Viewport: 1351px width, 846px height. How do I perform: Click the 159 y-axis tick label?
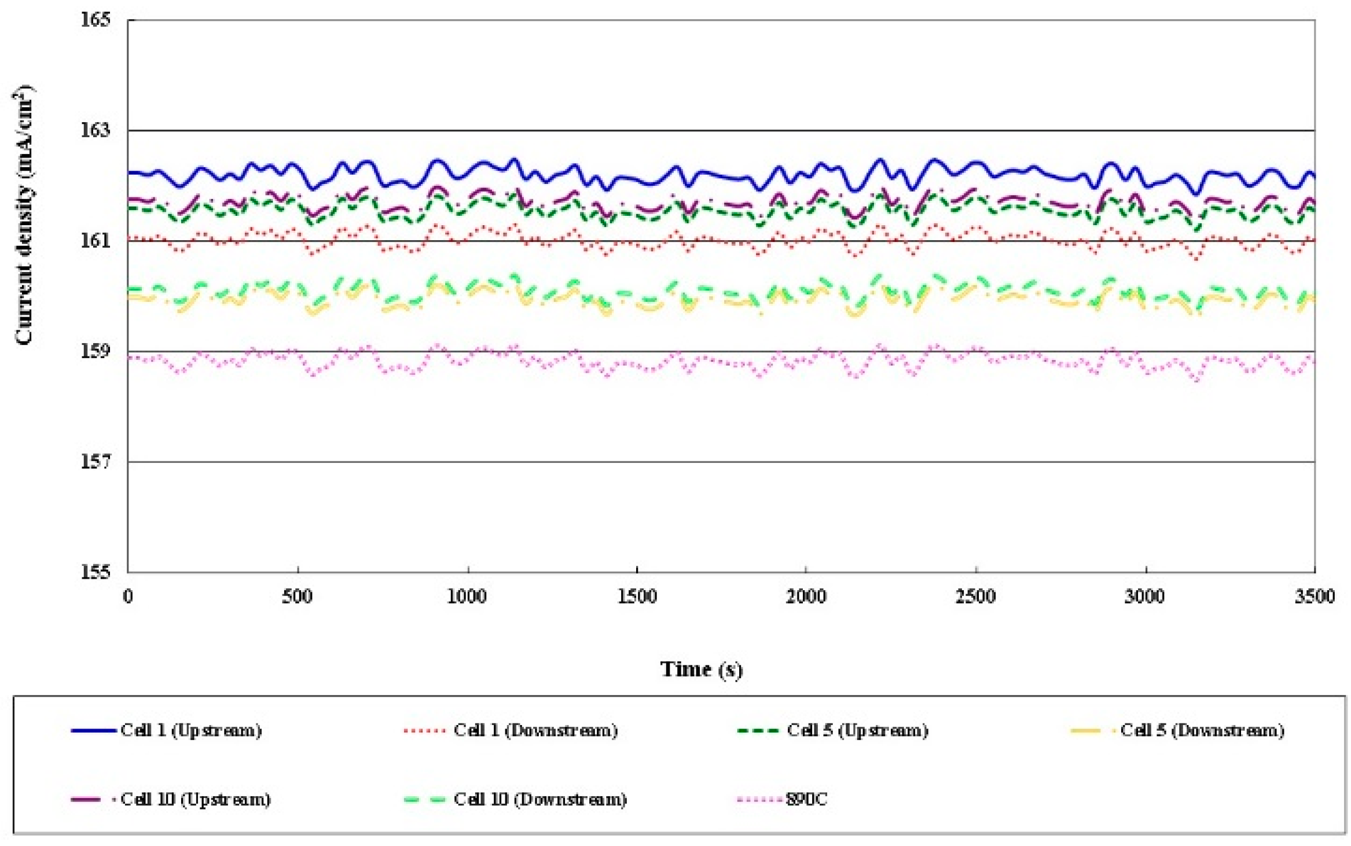[95, 351]
